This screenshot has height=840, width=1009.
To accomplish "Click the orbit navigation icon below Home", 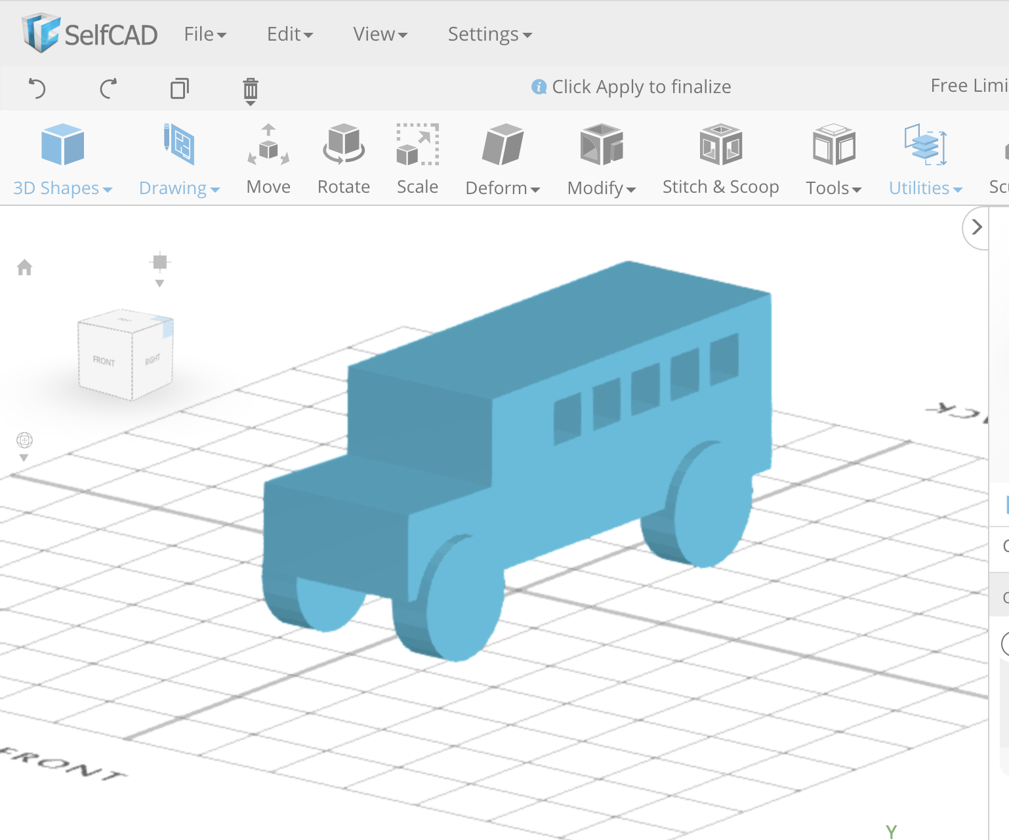I will pos(24,440).
